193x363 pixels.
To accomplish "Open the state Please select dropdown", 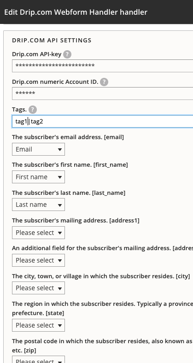I will click(38, 325).
